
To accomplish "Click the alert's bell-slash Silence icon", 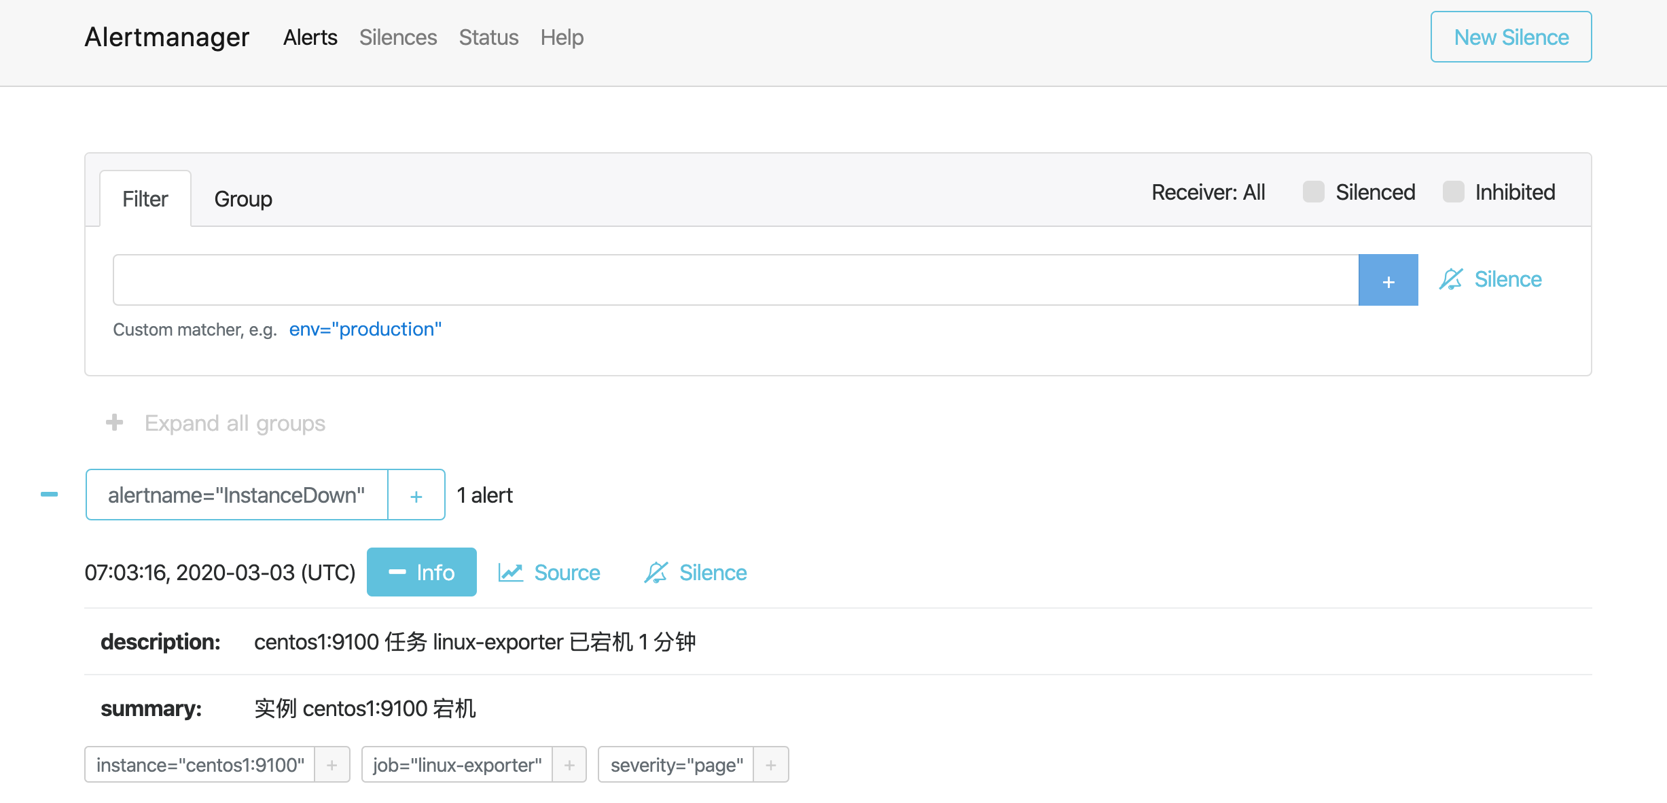I will point(656,573).
